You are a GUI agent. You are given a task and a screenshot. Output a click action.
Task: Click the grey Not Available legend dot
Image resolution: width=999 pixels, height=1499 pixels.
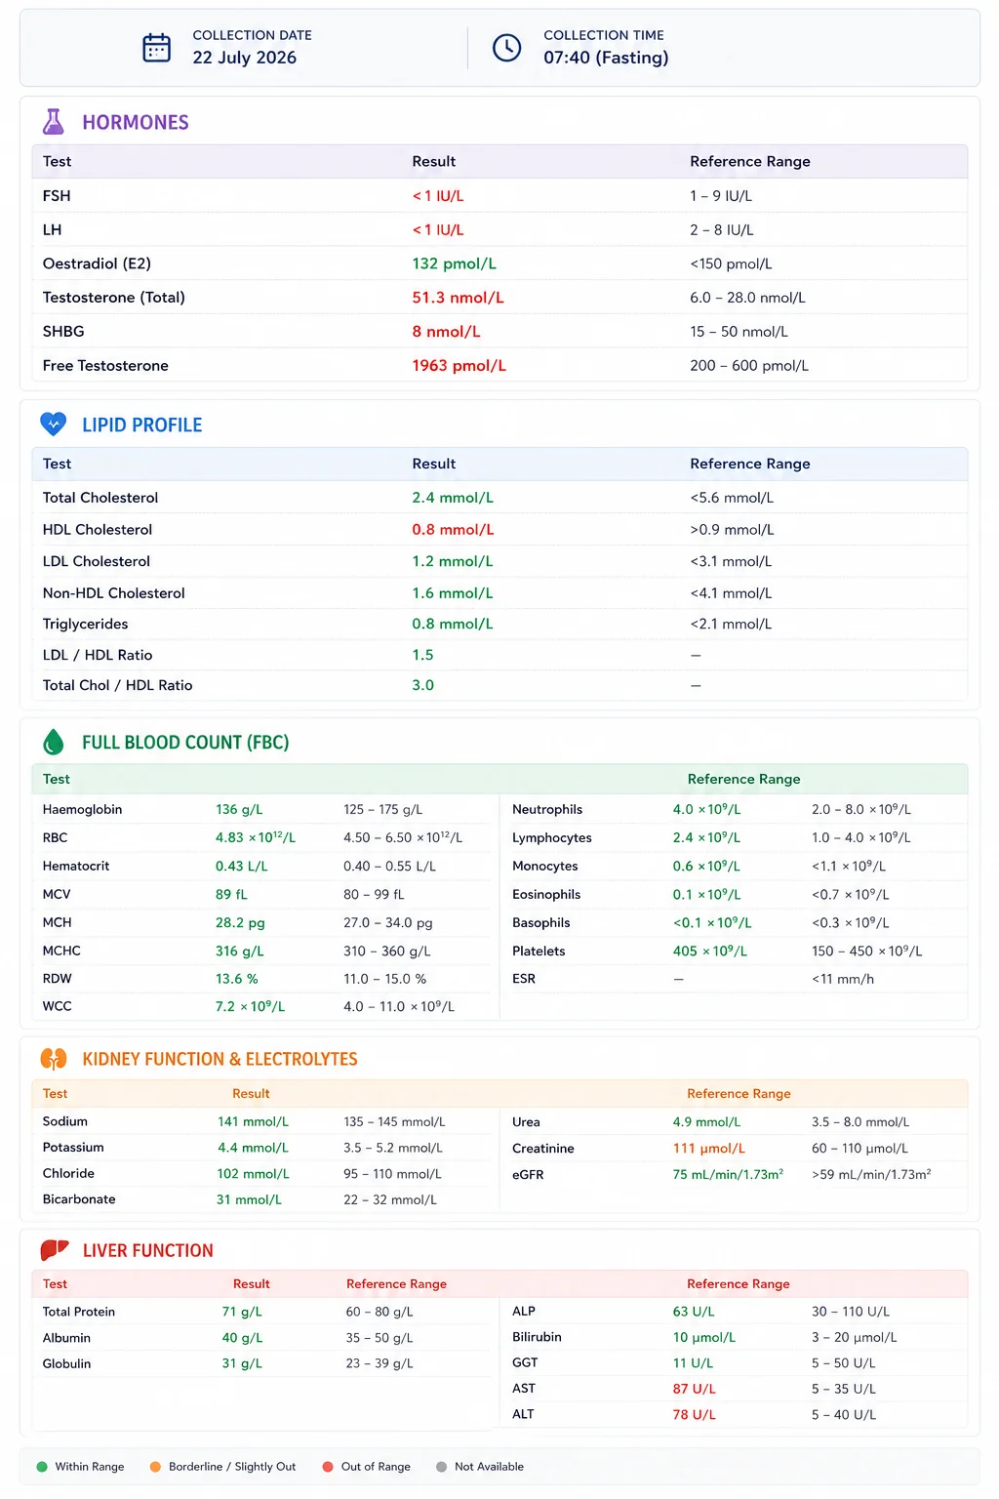(442, 1467)
